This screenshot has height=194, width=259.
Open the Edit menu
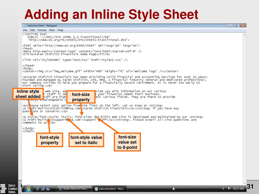pos(32,30)
